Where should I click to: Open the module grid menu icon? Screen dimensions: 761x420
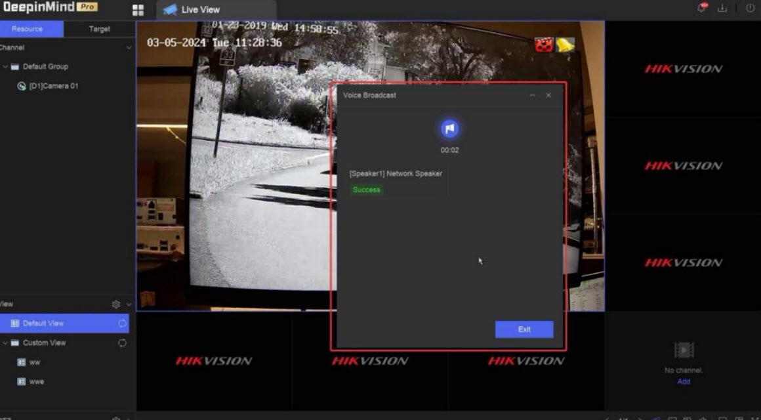138,10
